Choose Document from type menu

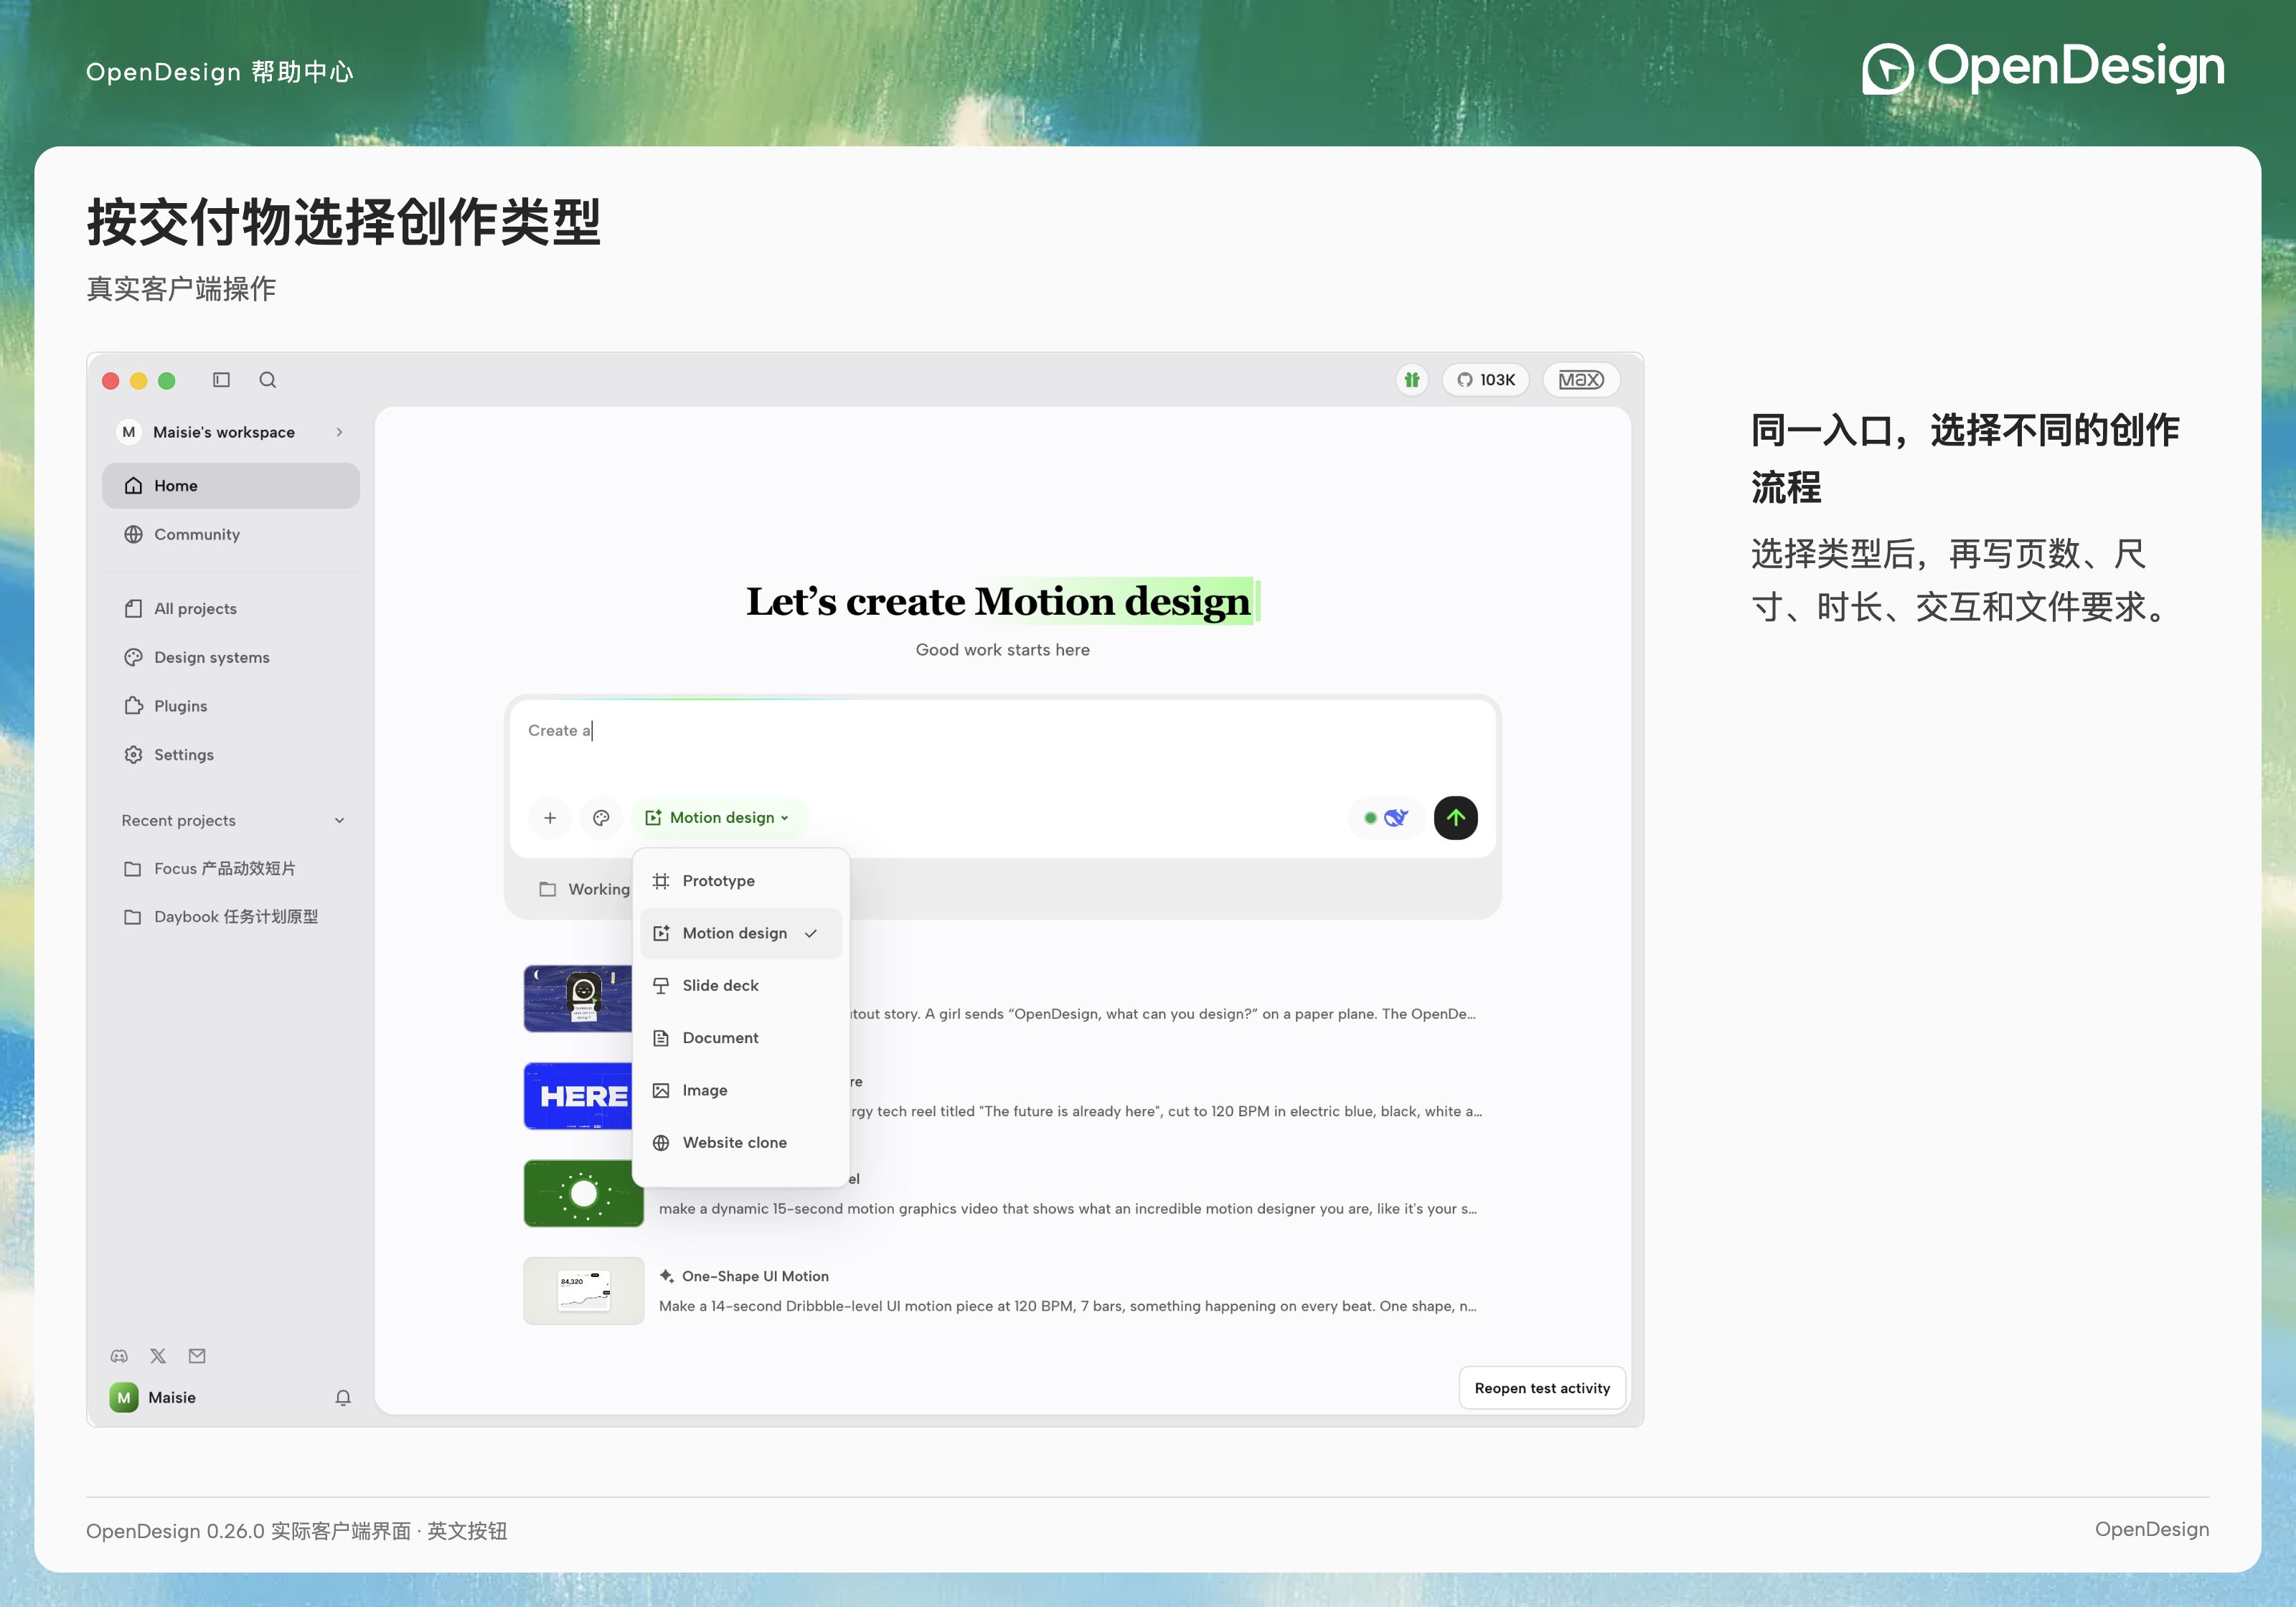[741, 1038]
